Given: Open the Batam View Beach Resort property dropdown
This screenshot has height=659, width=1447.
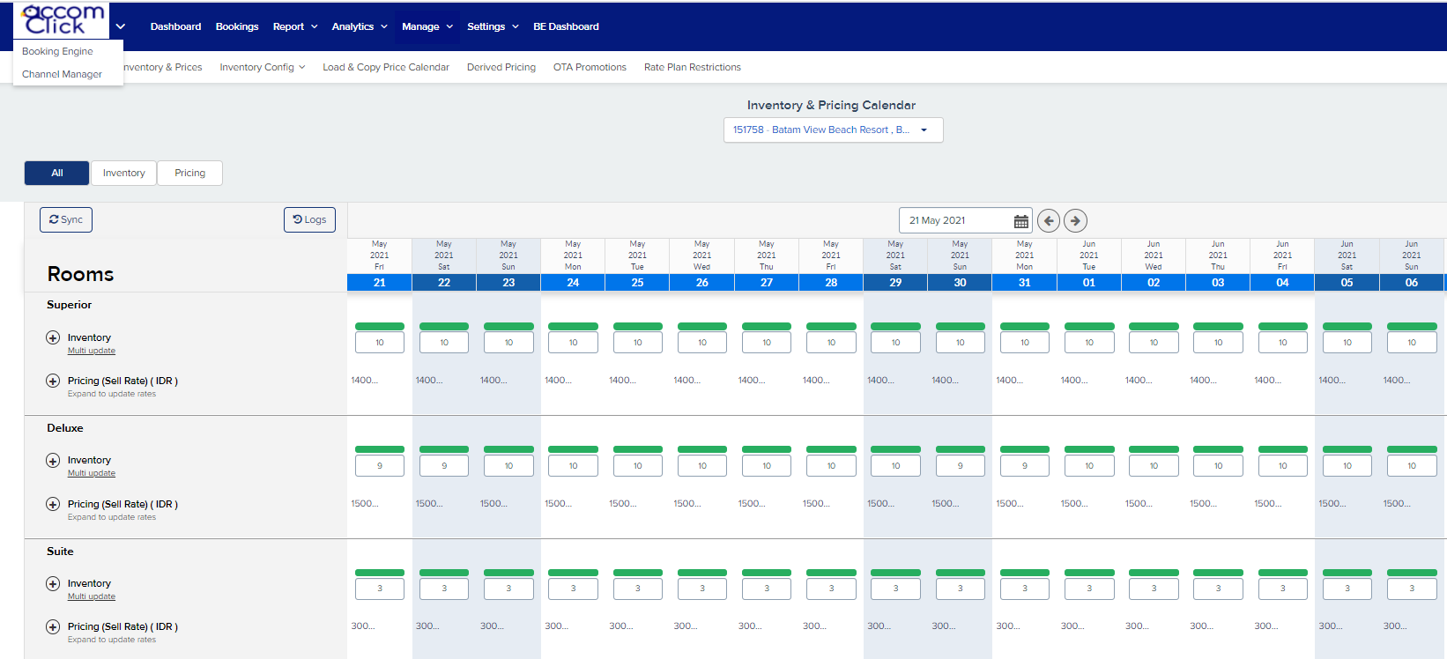Looking at the screenshot, I should pos(833,130).
